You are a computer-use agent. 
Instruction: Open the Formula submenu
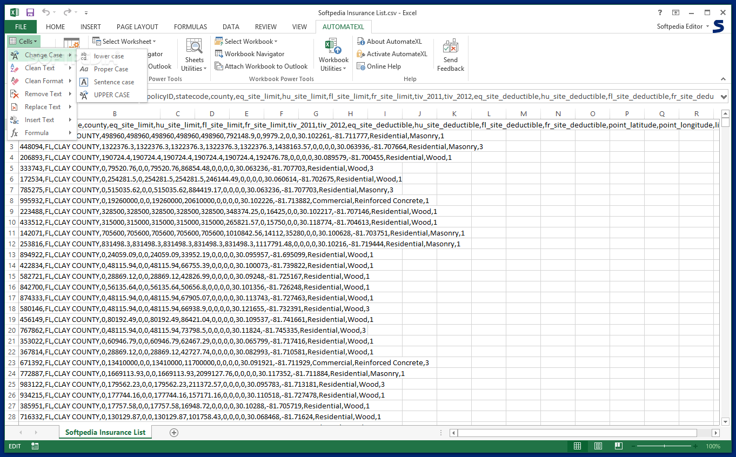[41, 133]
